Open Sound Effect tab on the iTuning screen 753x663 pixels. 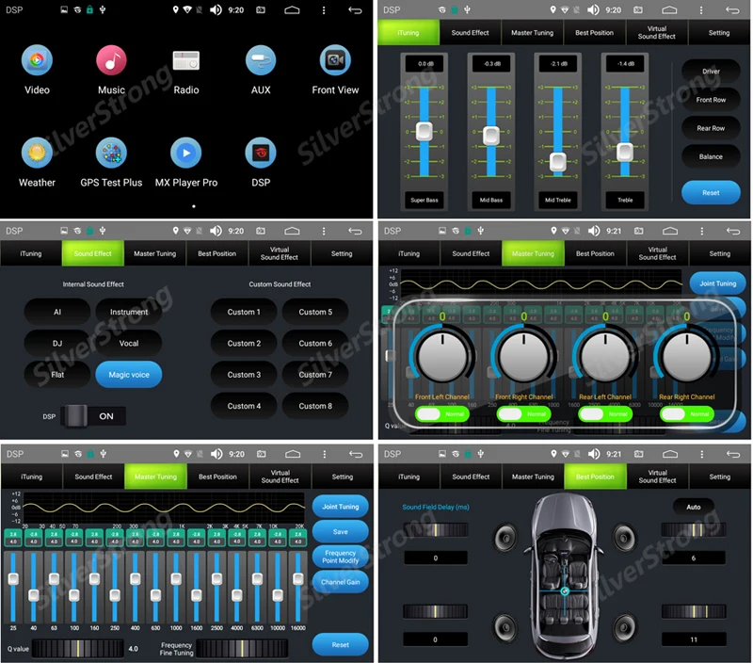(470, 33)
